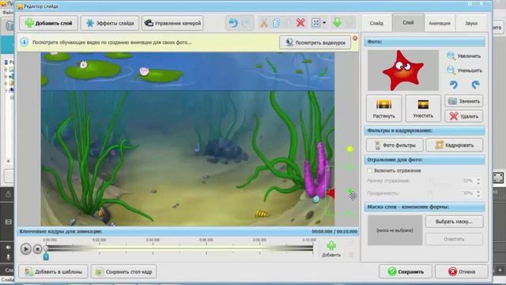This screenshot has width=506, height=285.
Task: Click Заменить to replace the photo
Action: (464, 101)
